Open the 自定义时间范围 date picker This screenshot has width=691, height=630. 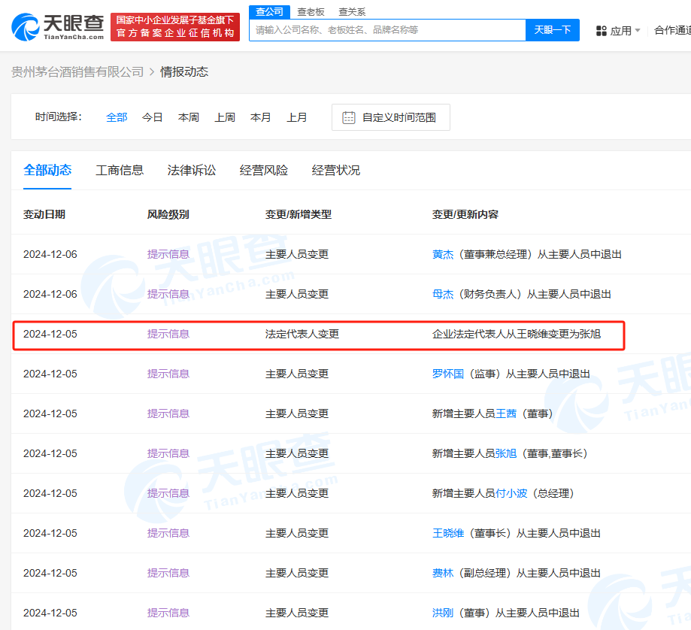(x=391, y=117)
